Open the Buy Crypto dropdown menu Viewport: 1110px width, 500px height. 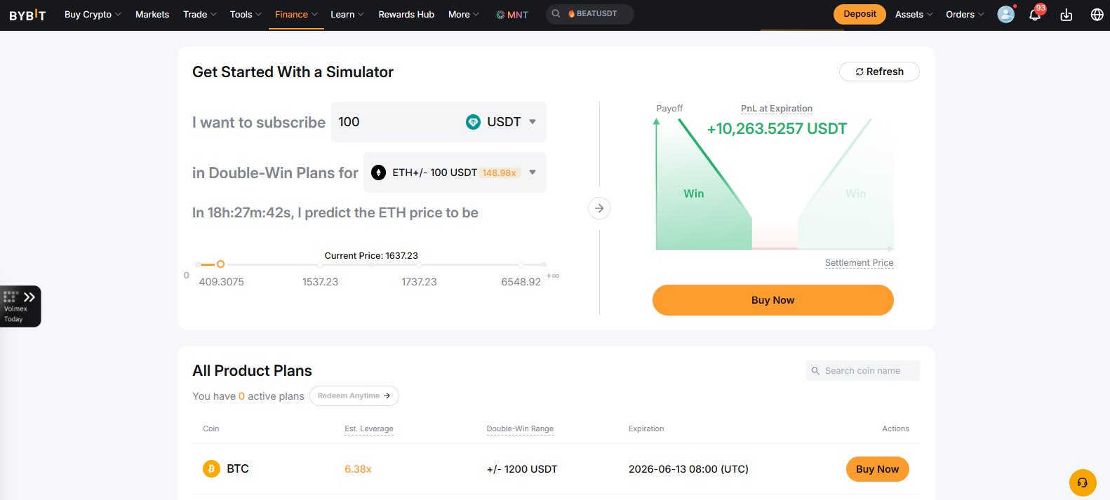click(93, 15)
